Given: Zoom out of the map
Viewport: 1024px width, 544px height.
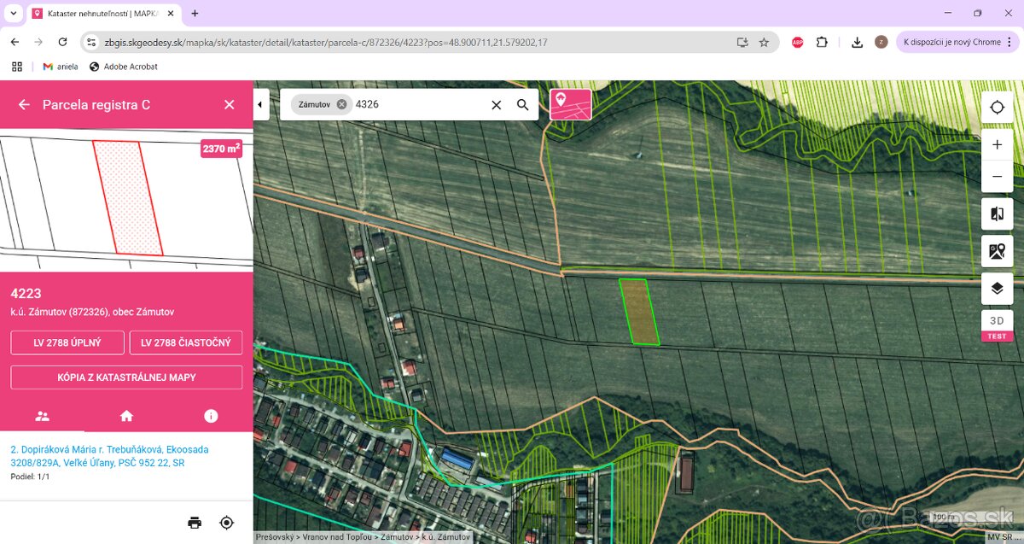Looking at the screenshot, I should coord(997,177).
